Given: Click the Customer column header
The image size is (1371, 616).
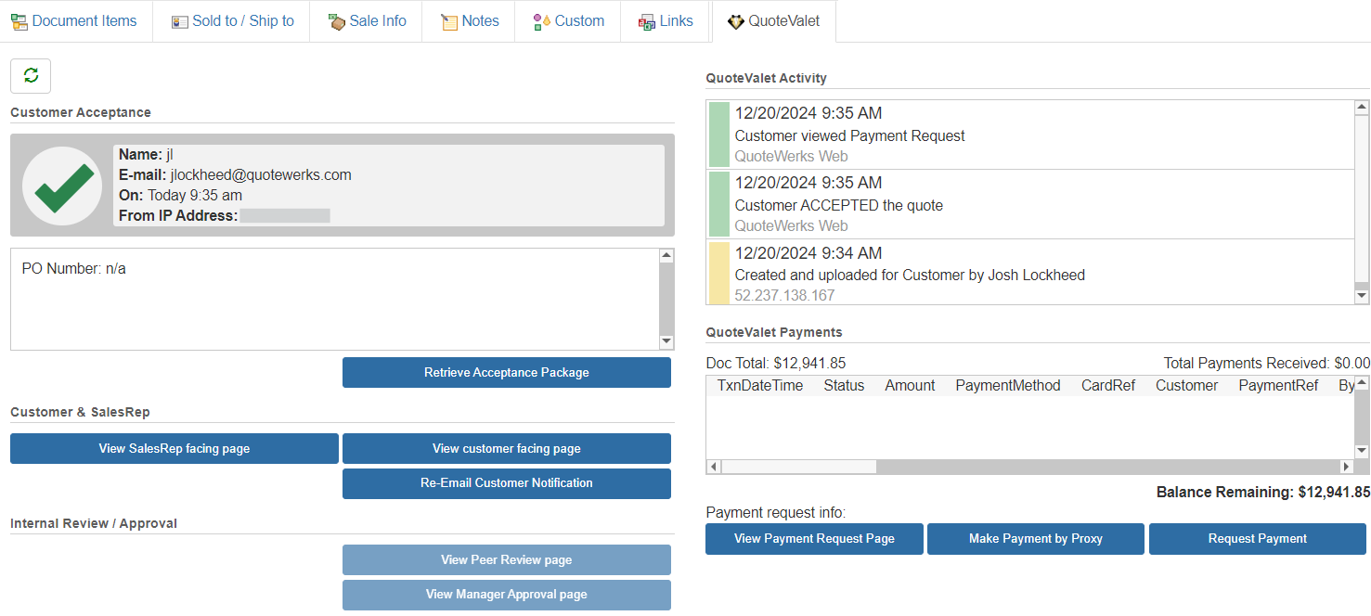Looking at the screenshot, I should click(1186, 386).
